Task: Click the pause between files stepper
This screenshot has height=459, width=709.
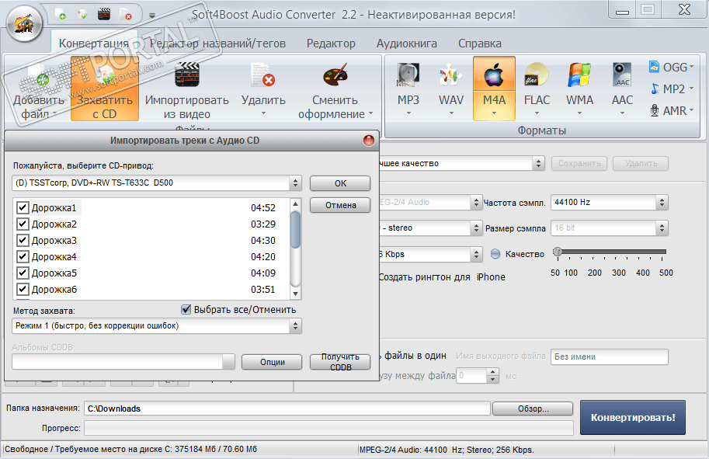Action: [493, 375]
